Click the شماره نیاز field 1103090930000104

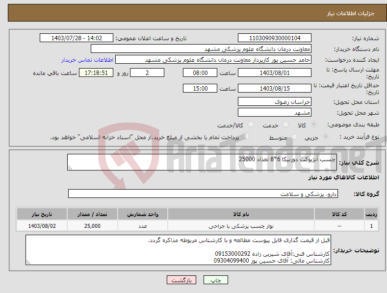pos(275,38)
